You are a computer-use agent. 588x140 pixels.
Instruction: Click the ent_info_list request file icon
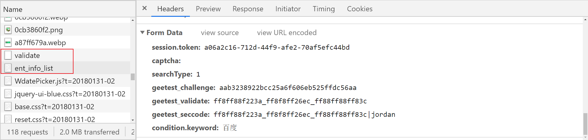coord(8,68)
